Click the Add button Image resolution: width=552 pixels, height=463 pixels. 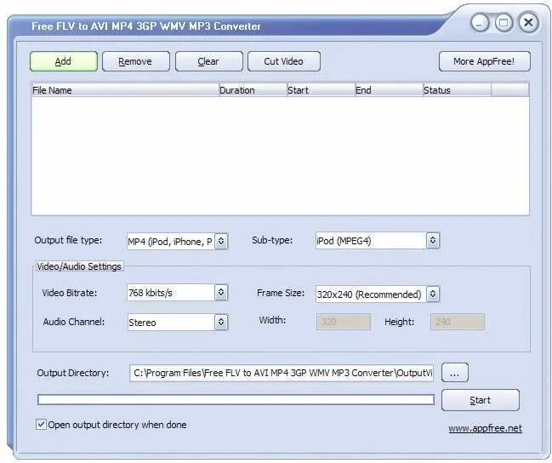click(64, 61)
